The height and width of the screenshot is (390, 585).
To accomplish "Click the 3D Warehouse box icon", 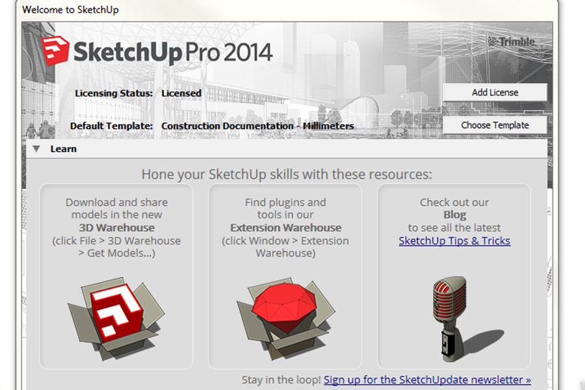I will pos(116,318).
